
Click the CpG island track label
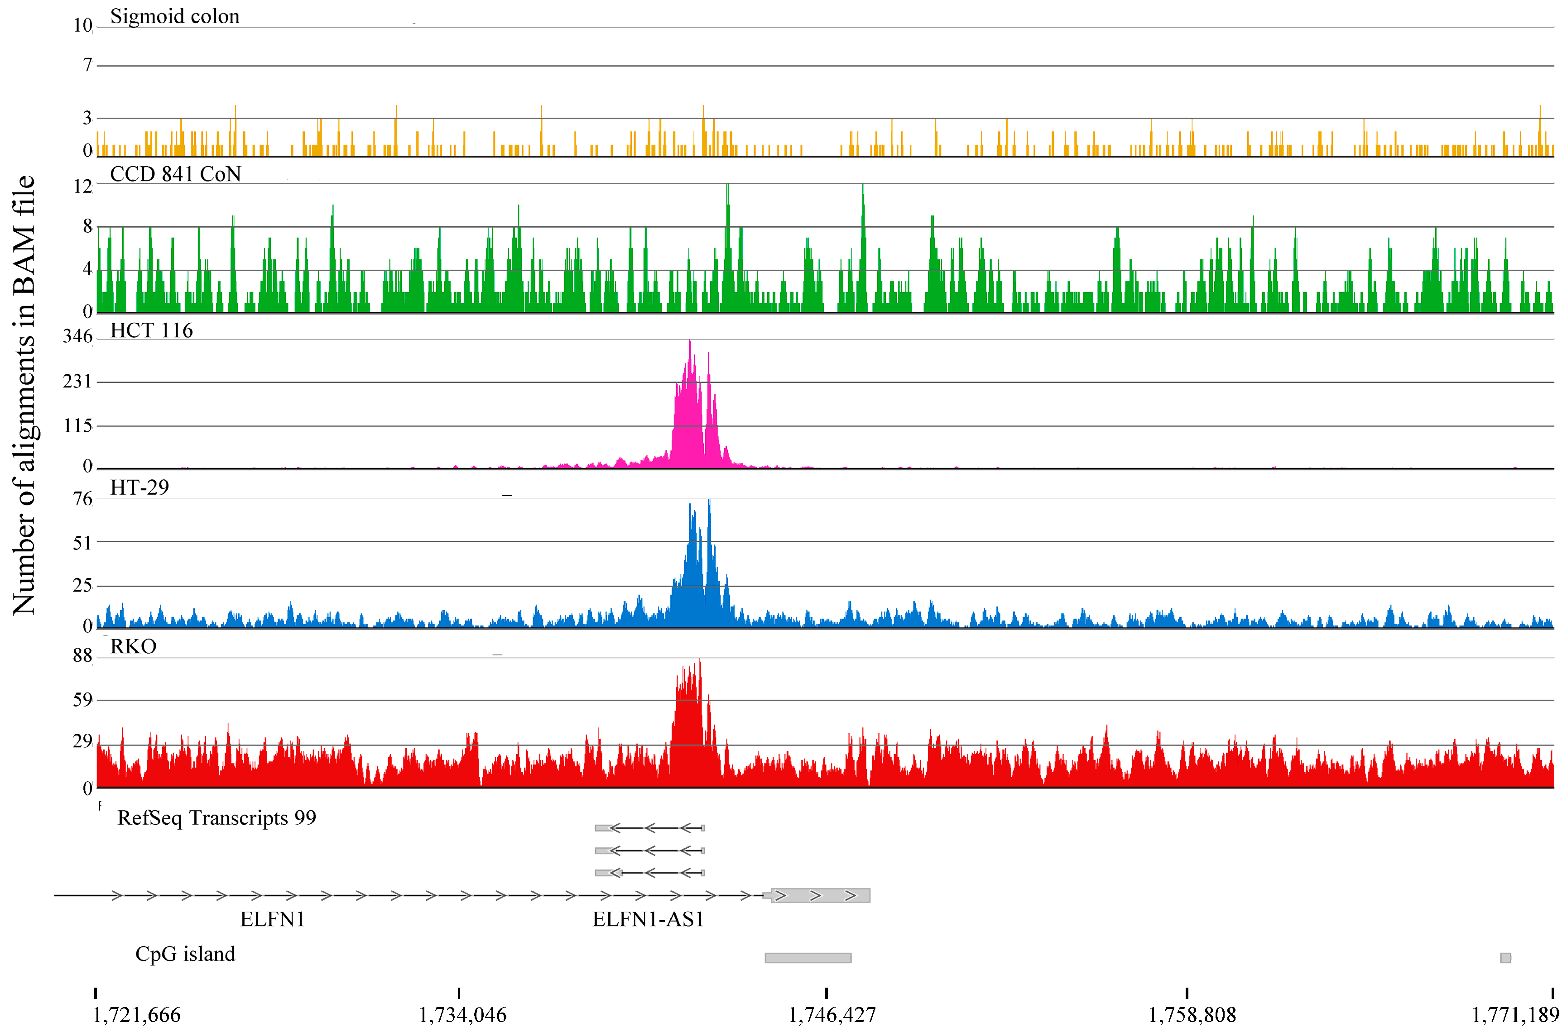click(185, 954)
